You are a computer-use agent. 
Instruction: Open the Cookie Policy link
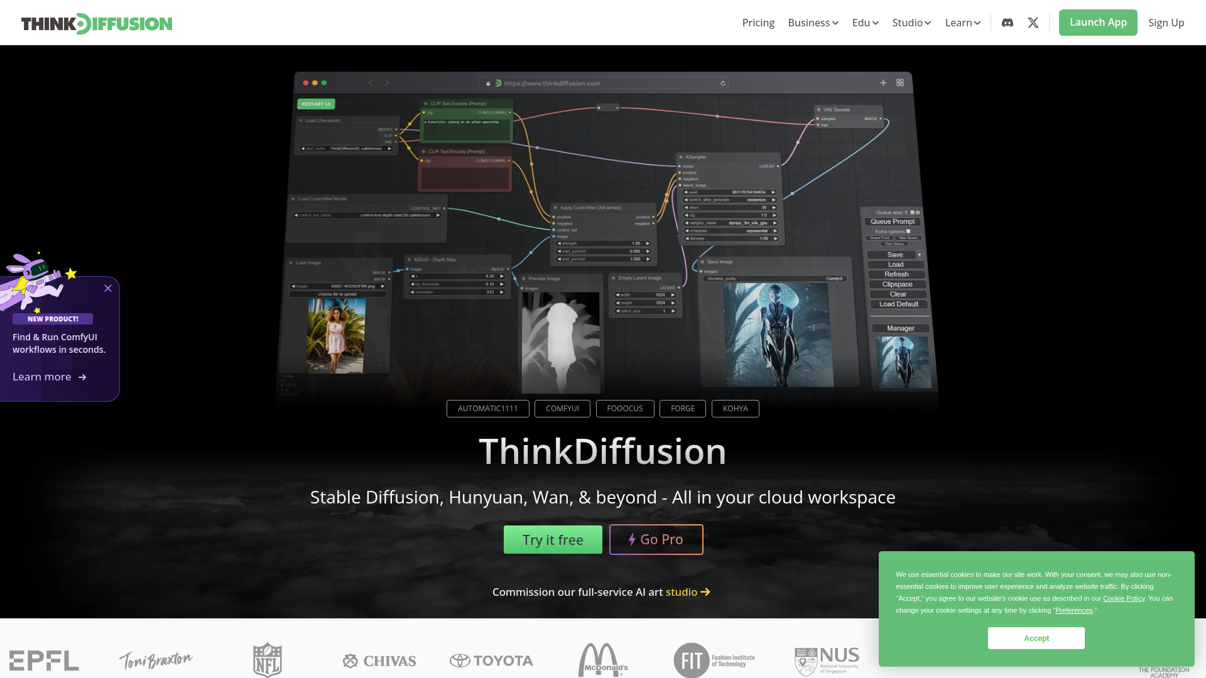1124,598
